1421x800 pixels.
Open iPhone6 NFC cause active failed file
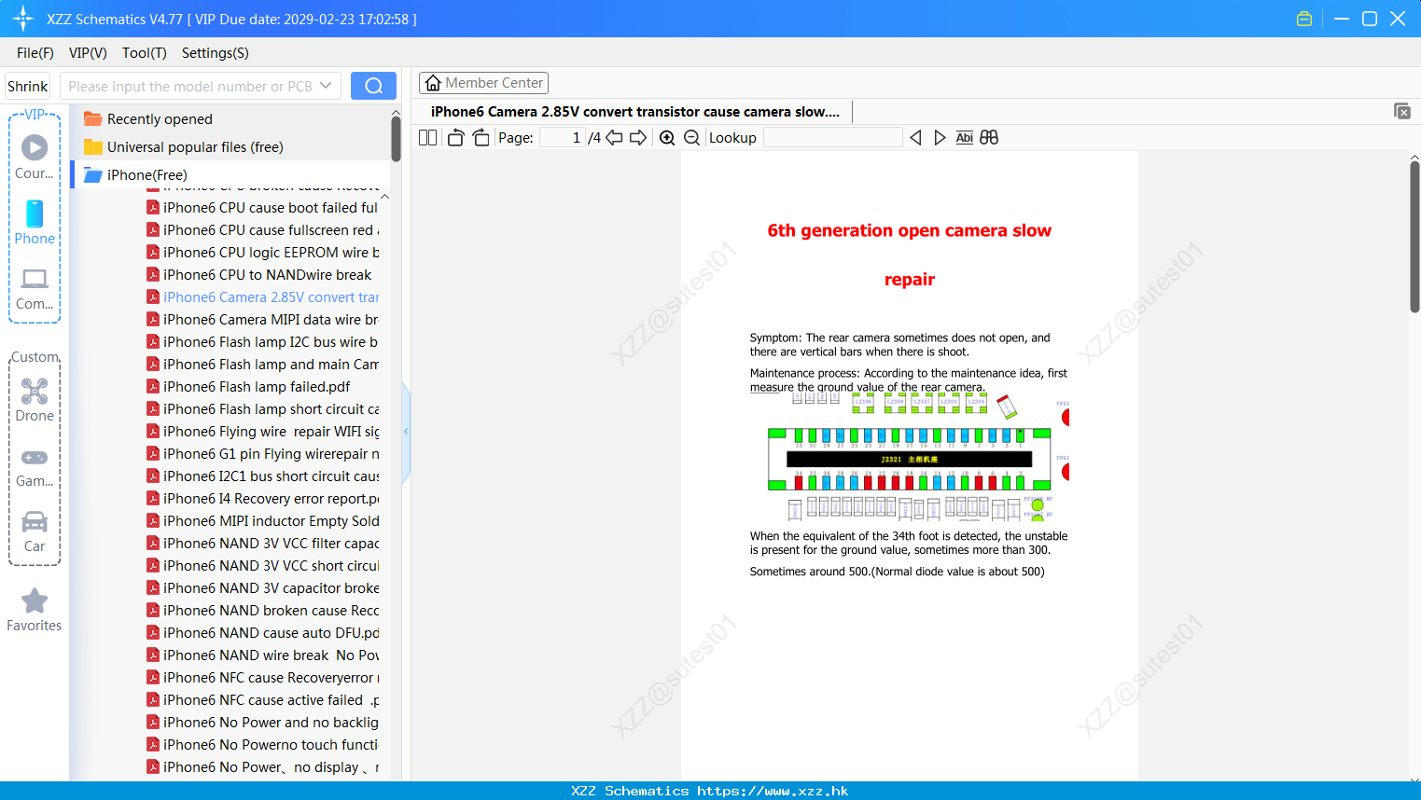pyautogui.click(x=262, y=700)
